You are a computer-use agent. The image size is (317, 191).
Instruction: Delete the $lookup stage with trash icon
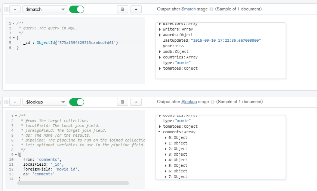(x=123, y=102)
